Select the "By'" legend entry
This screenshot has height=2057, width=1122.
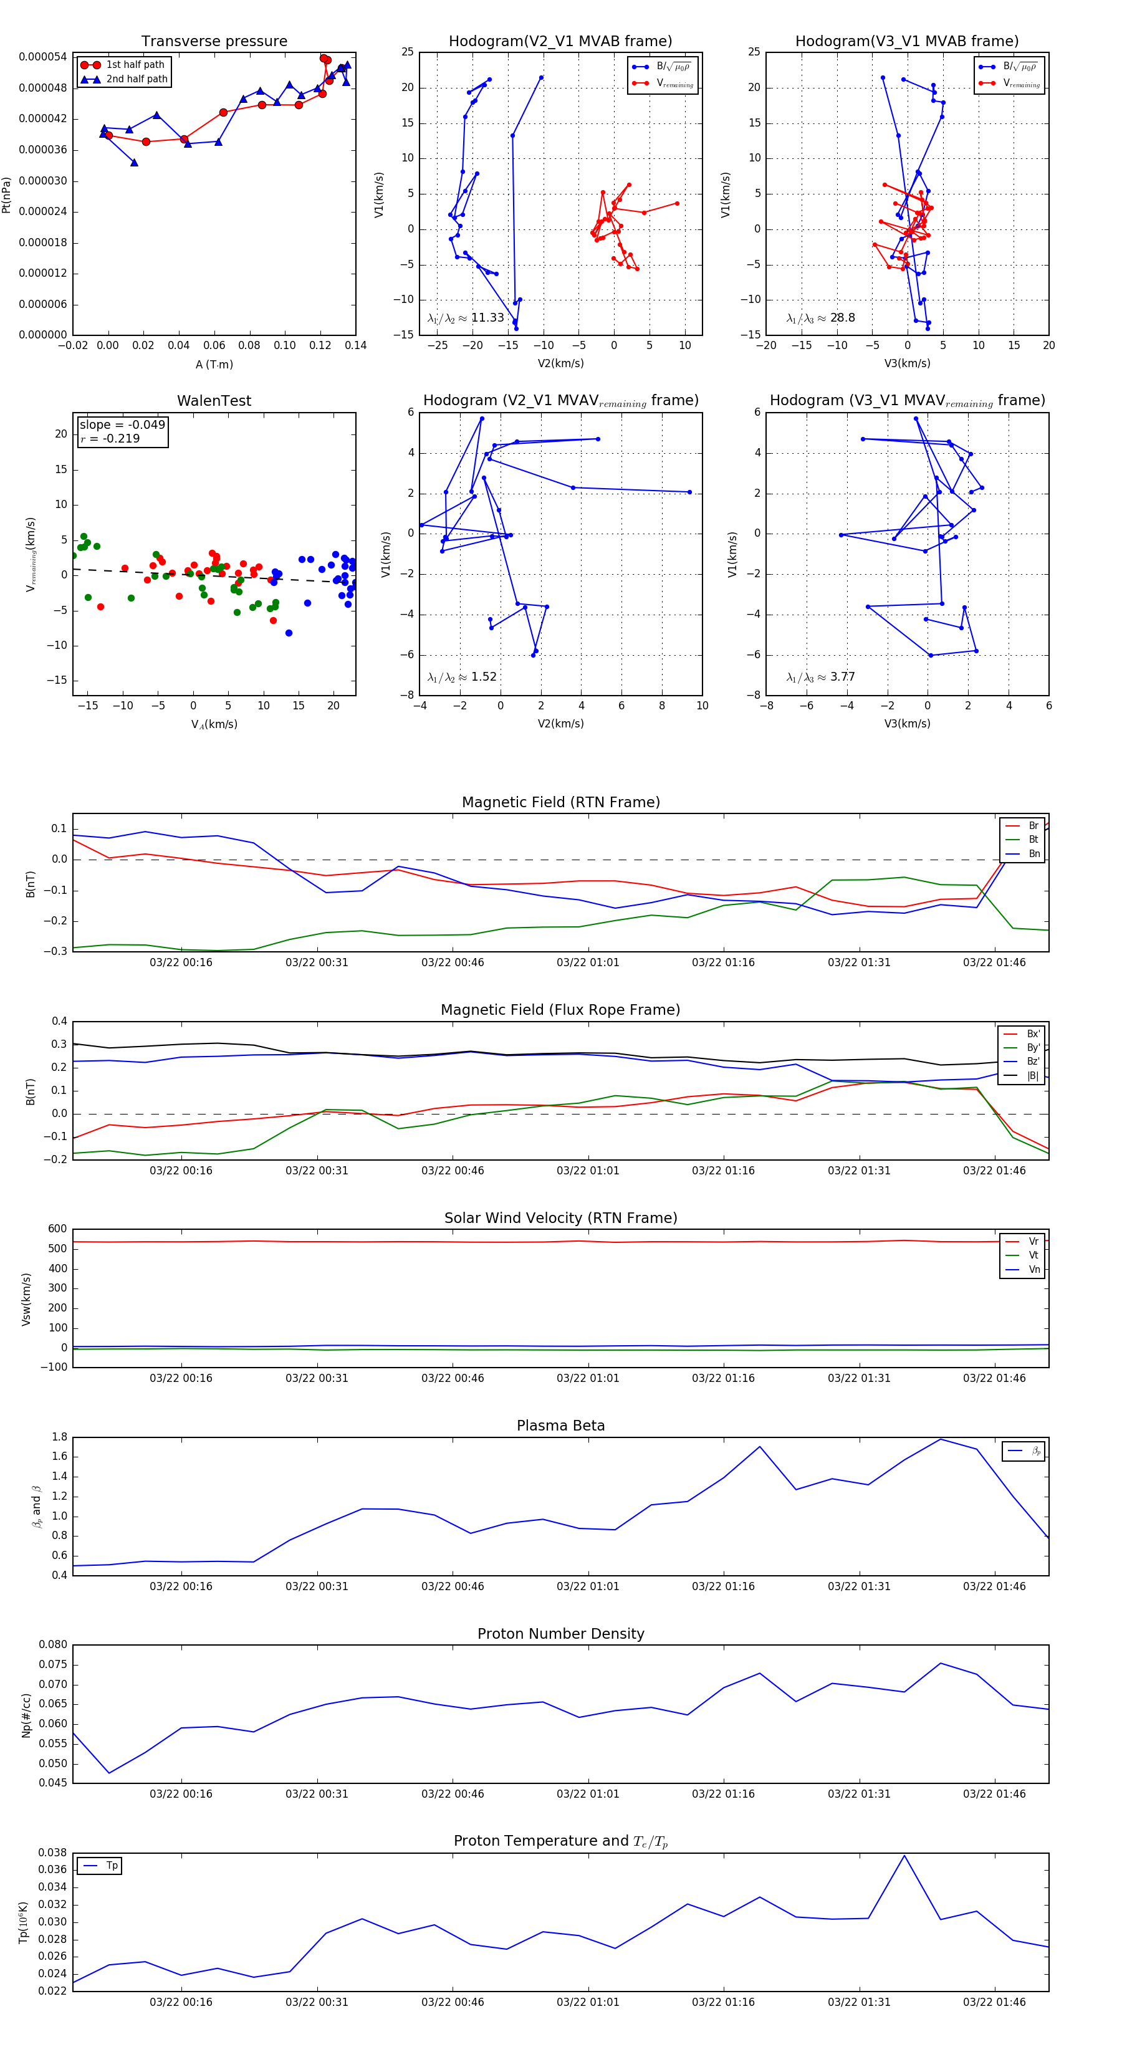click(x=1022, y=1048)
